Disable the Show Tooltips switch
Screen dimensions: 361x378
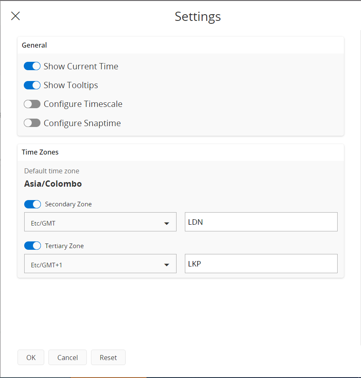[x=32, y=85]
